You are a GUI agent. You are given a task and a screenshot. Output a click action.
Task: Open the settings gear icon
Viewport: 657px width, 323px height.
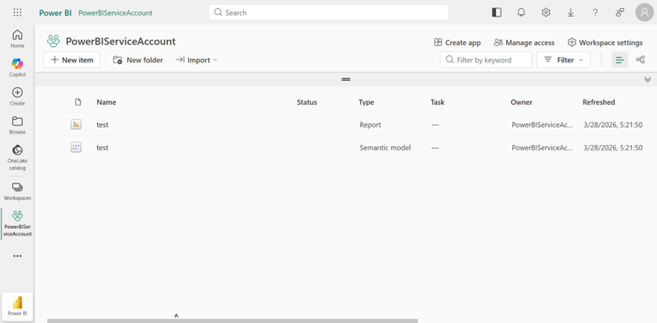pos(546,13)
